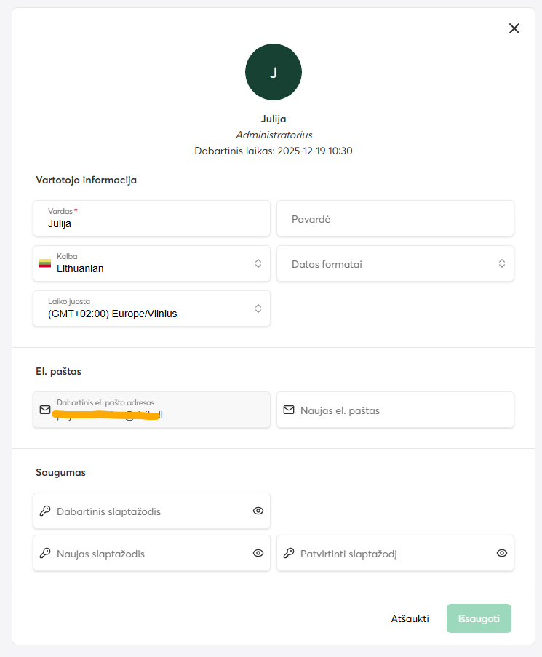Click the key icon in Naujas slaptažodis field

[45, 554]
